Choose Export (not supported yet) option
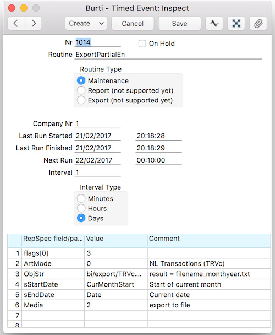This screenshot has width=275, height=335. (x=81, y=100)
